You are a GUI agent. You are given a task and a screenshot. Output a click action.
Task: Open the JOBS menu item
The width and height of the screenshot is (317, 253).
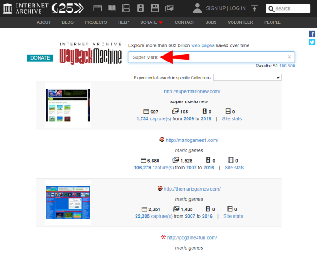pyautogui.click(x=211, y=22)
